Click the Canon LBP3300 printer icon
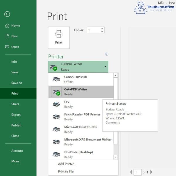The image size is (176, 176). (56, 79)
